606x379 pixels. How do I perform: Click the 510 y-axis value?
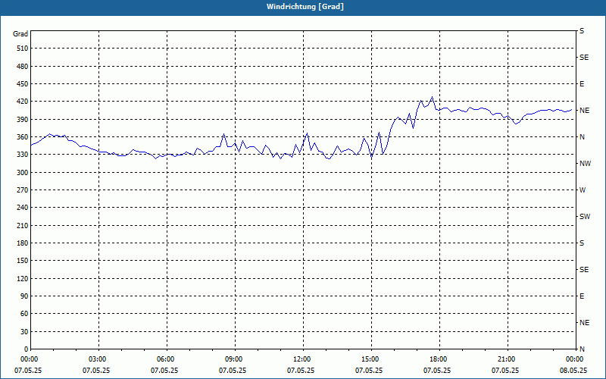pyautogui.click(x=23, y=49)
